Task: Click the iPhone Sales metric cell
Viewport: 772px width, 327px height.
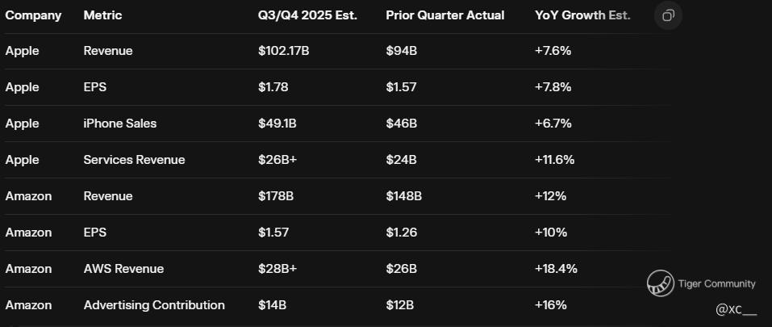Action: [x=120, y=124]
